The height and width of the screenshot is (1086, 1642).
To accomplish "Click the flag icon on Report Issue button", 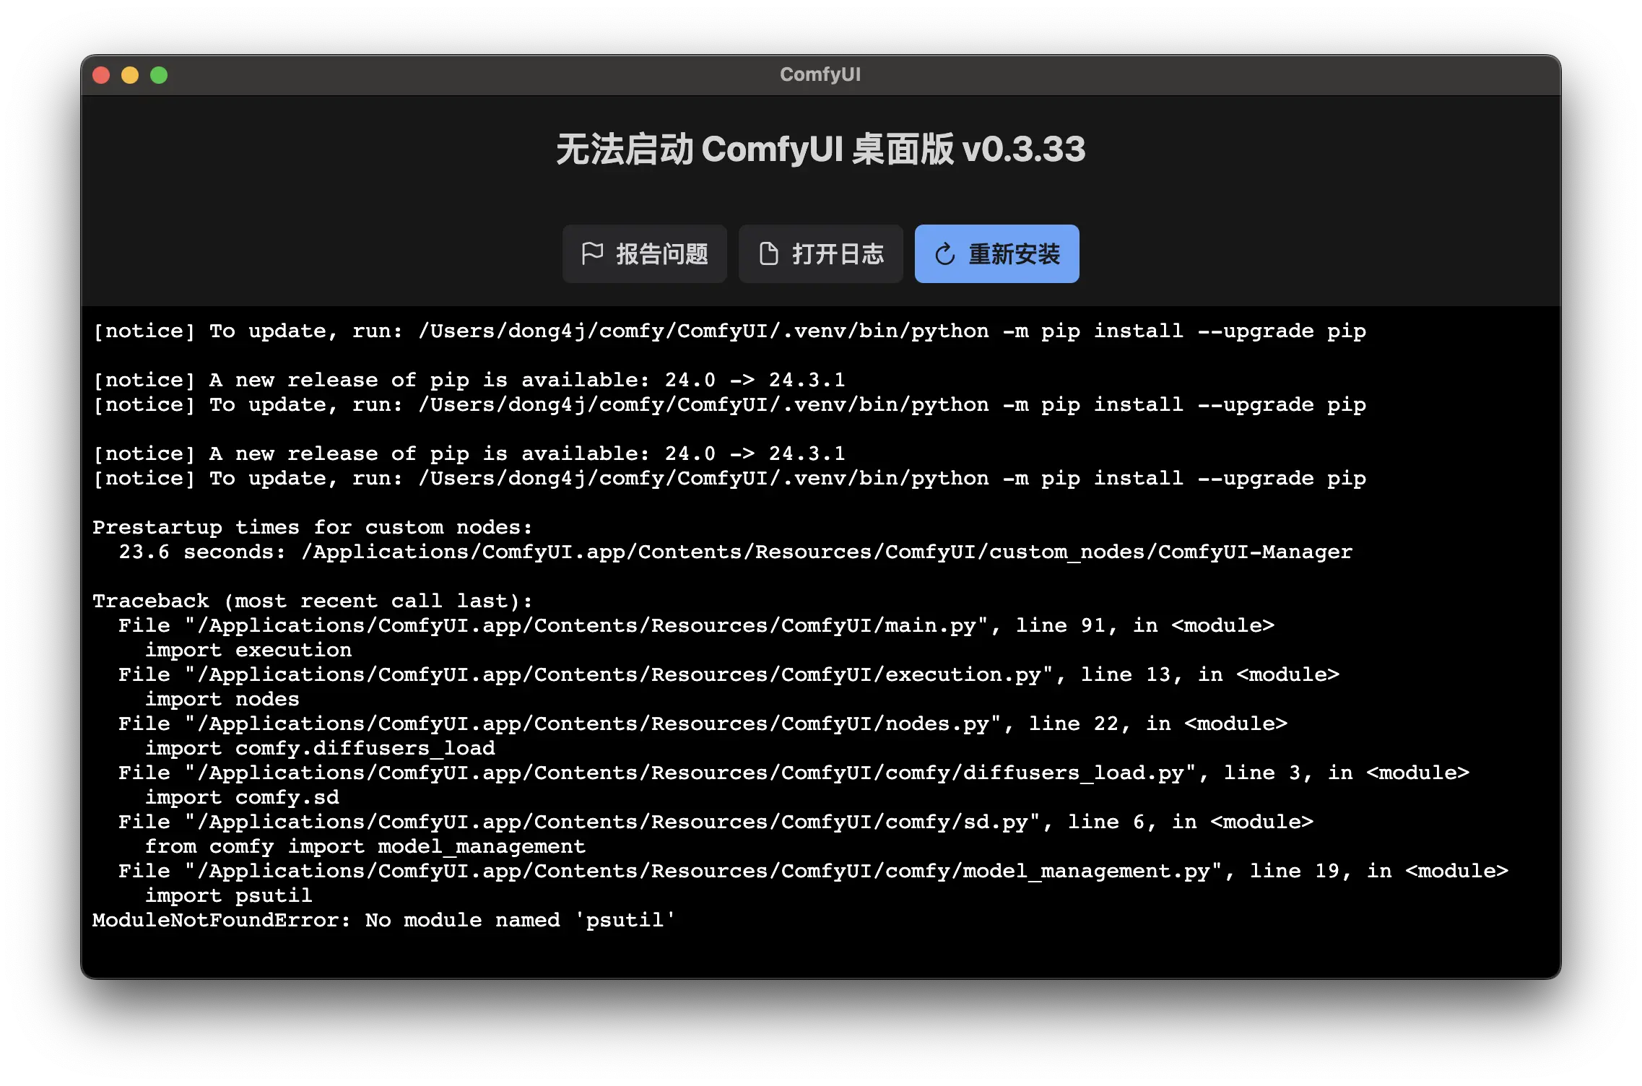I will [592, 253].
